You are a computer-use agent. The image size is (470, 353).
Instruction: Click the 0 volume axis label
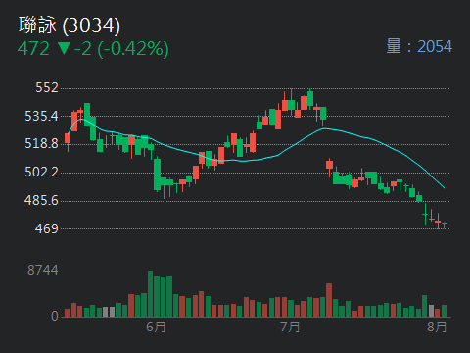[55, 316]
